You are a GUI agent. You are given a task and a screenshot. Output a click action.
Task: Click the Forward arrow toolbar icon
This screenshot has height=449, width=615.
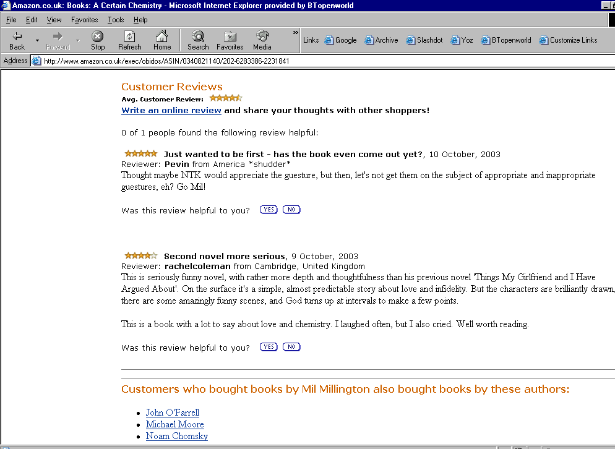point(58,36)
